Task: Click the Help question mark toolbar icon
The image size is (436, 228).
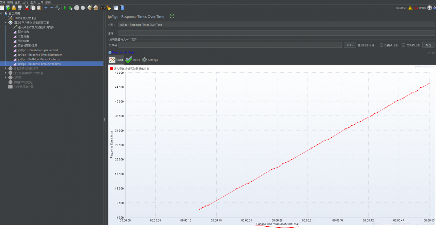Action: (x=122, y=8)
